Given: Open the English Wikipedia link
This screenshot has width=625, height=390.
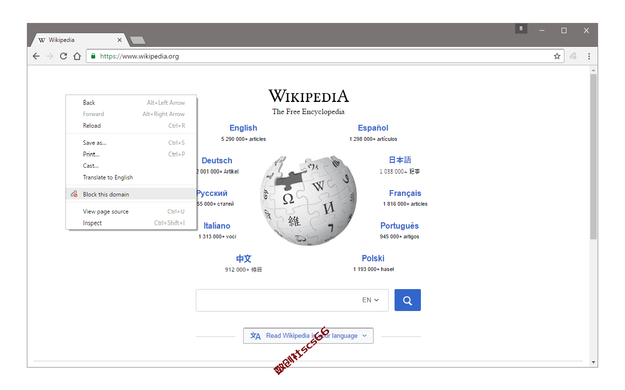Looking at the screenshot, I should (243, 128).
